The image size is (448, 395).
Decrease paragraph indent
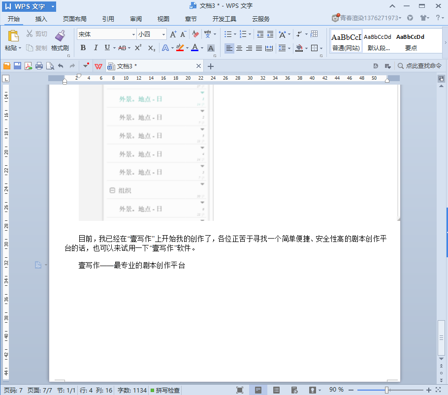point(260,34)
